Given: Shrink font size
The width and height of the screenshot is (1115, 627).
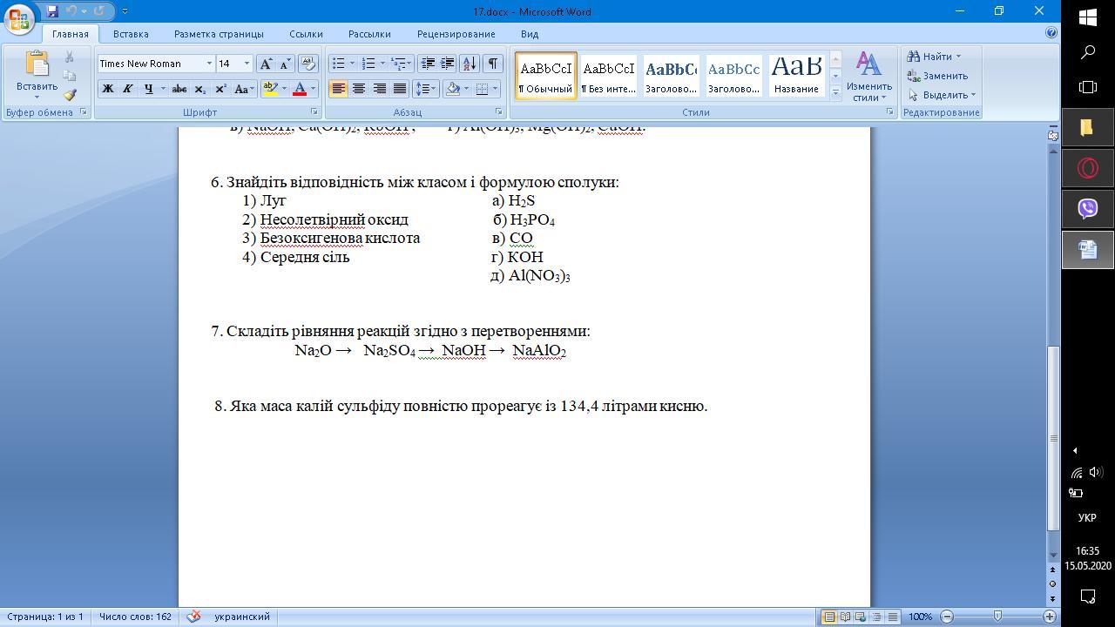Looking at the screenshot, I should (284, 64).
